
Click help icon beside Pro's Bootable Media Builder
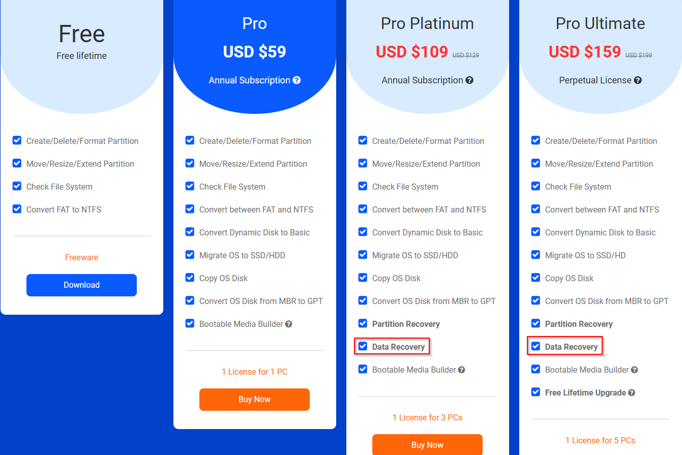coord(288,324)
